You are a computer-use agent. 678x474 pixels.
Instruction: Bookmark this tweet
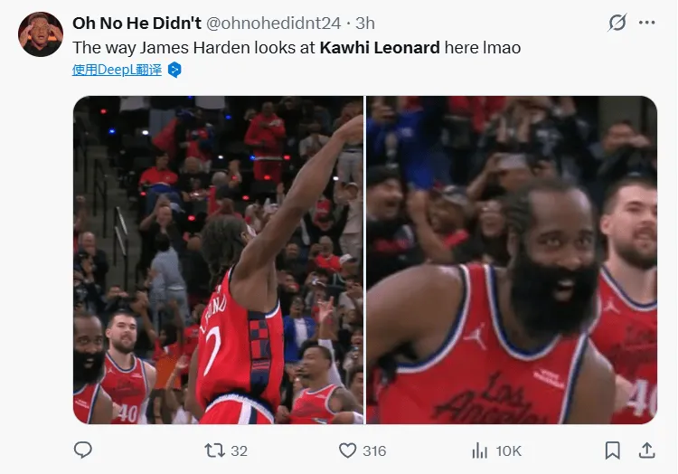pyautogui.click(x=612, y=450)
